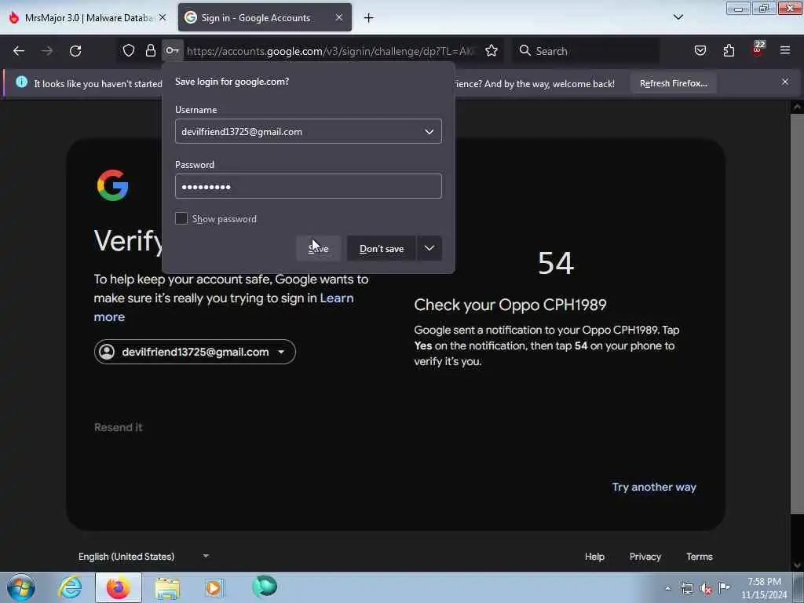Click Try another way
The width and height of the screenshot is (804, 603).
[x=654, y=487]
